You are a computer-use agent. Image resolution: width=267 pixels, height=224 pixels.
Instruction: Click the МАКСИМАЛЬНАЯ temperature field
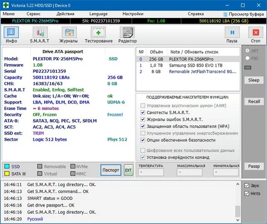tap(189, 172)
